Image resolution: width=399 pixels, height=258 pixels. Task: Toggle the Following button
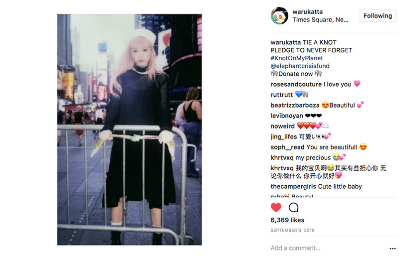[x=378, y=16]
